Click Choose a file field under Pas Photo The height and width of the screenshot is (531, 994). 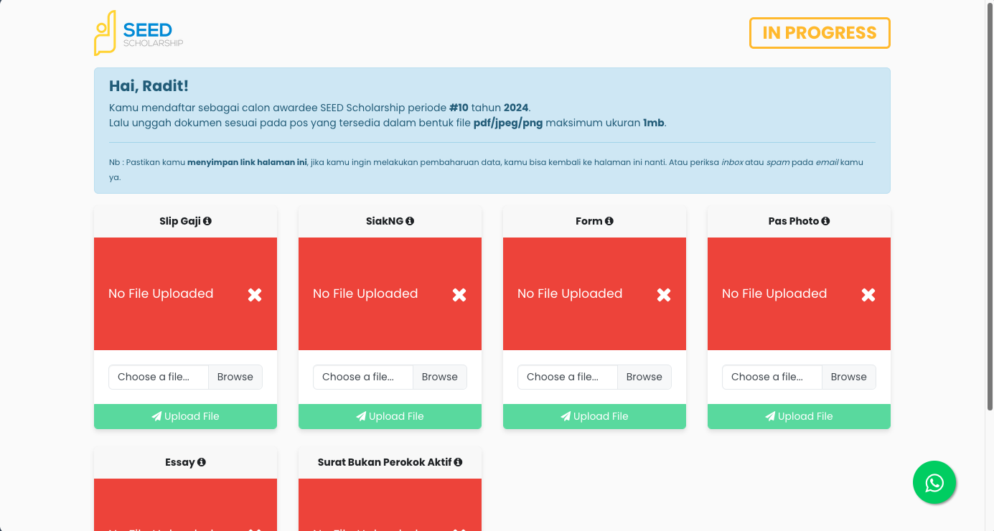(772, 377)
